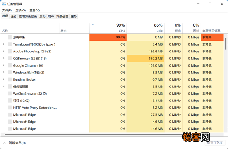Switch to the 应用历史记录 tab
Screen dimensions: 228x149
(x=28, y=16)
